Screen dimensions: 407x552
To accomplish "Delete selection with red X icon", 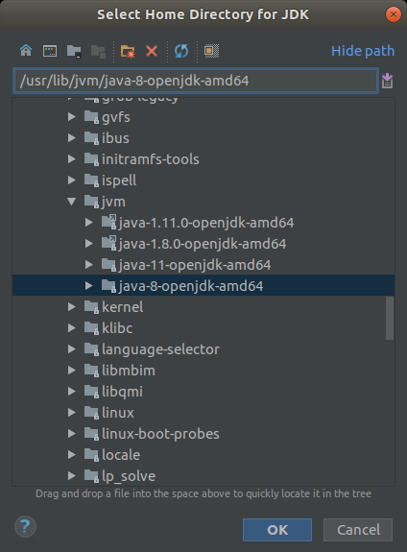I will pyautogui.click(x=152, y=52).
